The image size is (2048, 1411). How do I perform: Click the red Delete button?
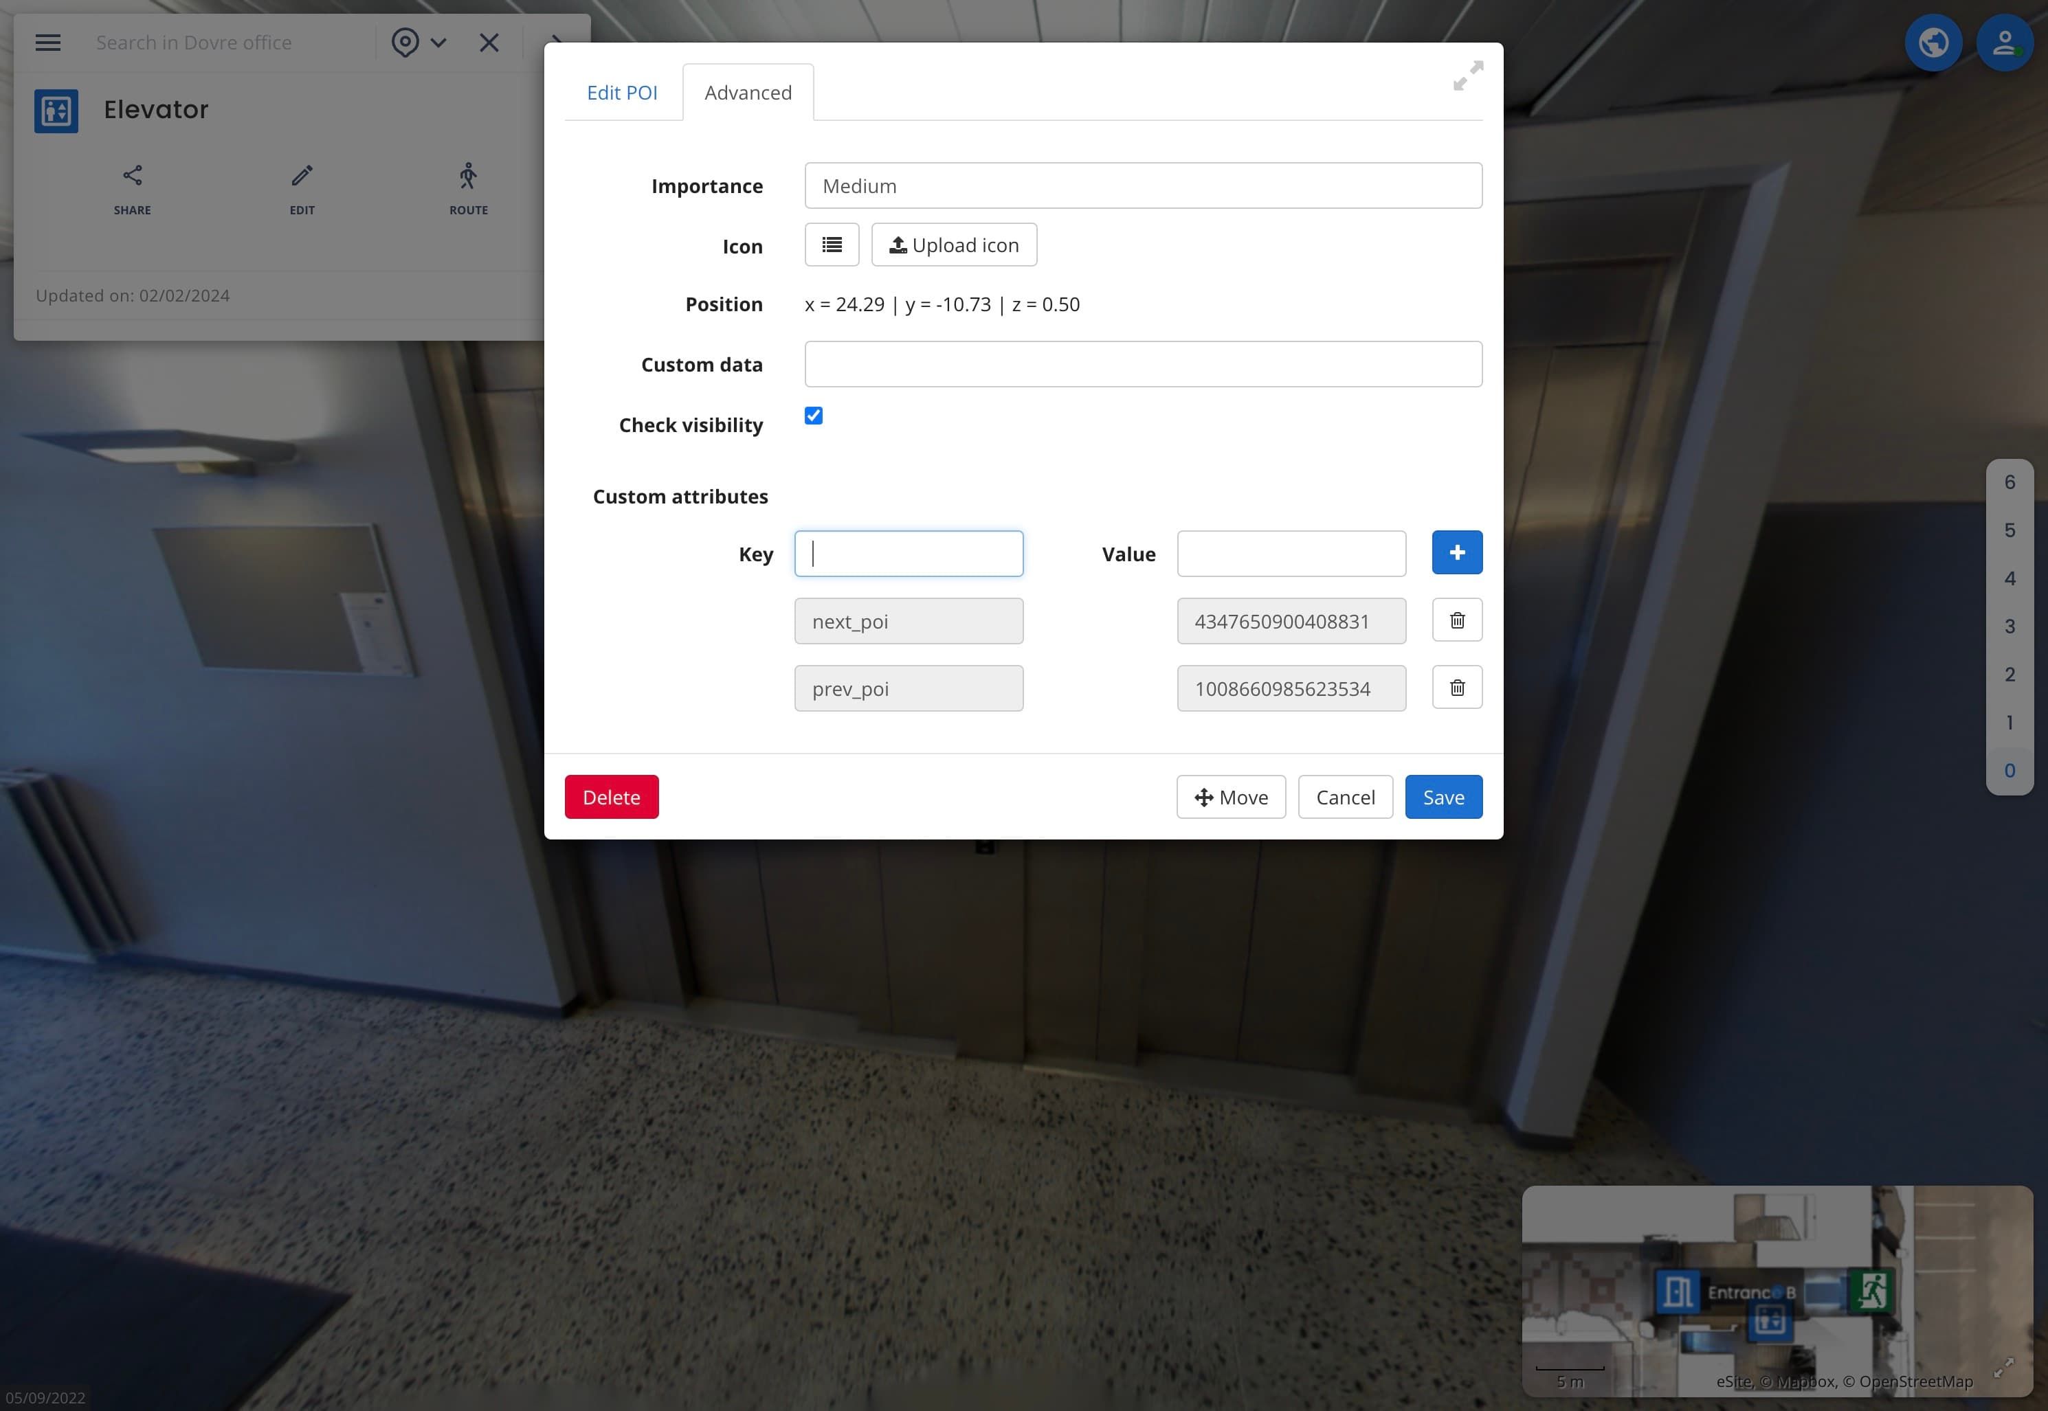[x=611, y=798]
